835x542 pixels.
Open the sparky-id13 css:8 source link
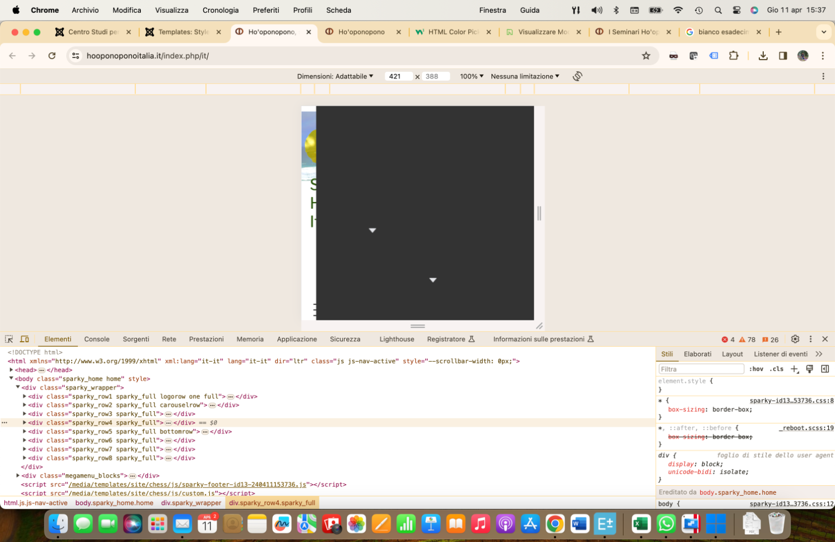tap(792, 401)
